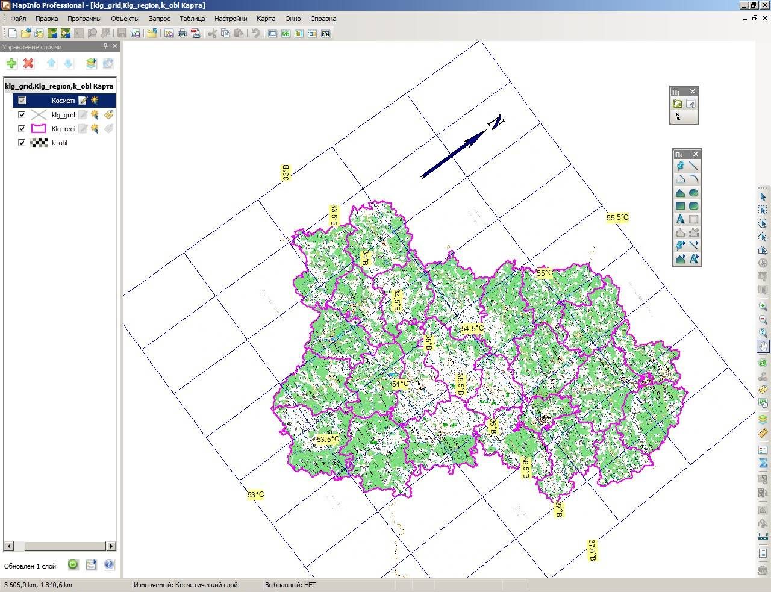Click the Klg_regi magenta style swatch
The width and height of the screenshot is (771, 592).
[39, 128]
